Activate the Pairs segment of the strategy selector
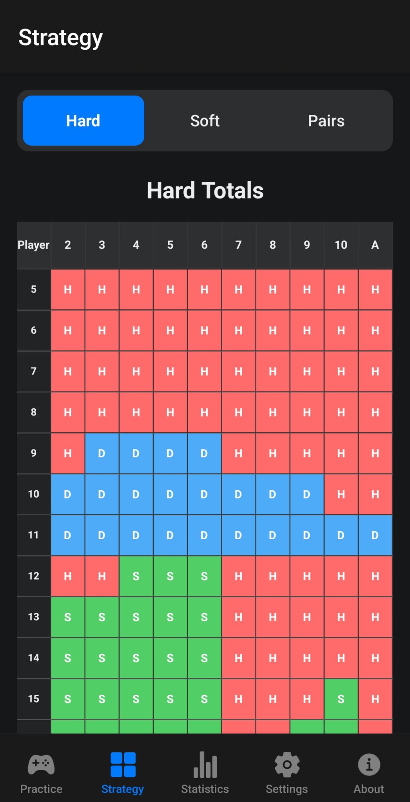This screenshot has height=802, width=410. tap(326, 121)
